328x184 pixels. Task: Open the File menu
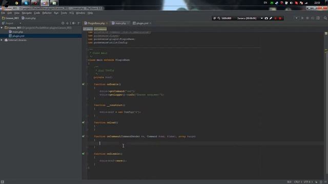3,13
